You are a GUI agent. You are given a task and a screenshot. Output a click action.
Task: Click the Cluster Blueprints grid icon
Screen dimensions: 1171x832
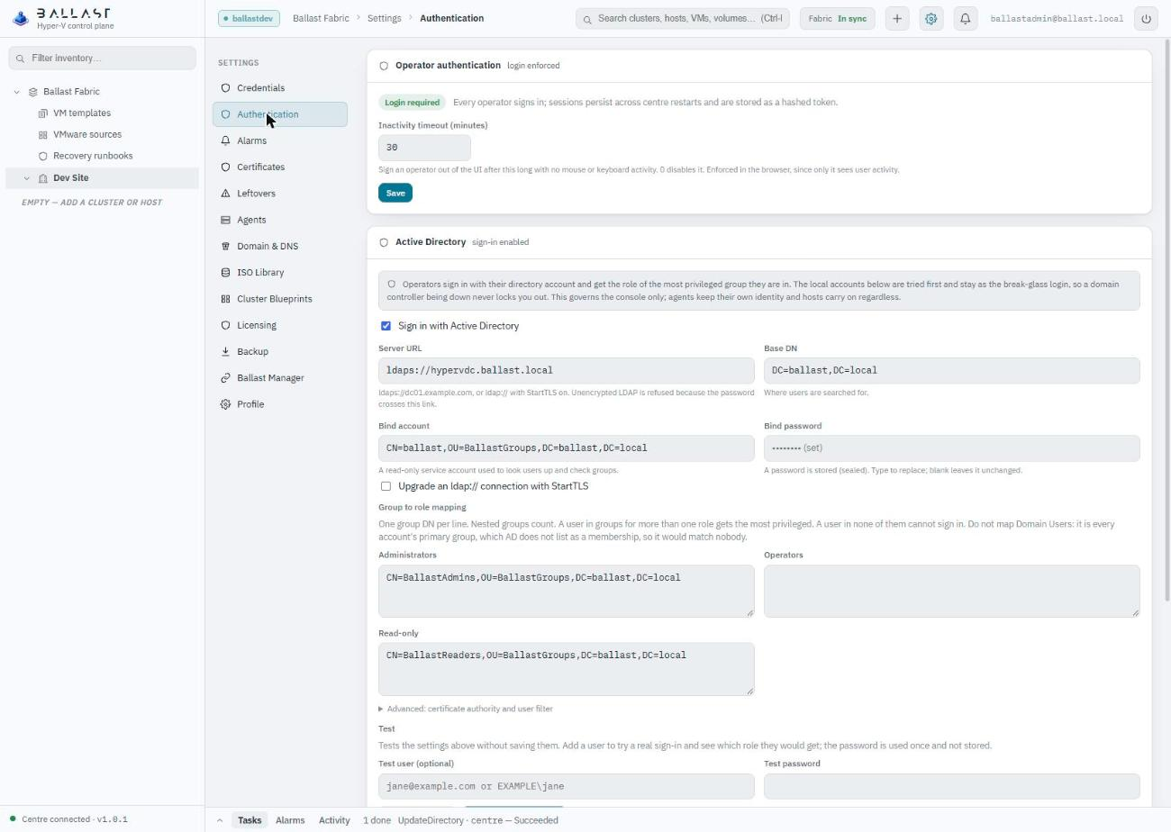click(225, 299)
